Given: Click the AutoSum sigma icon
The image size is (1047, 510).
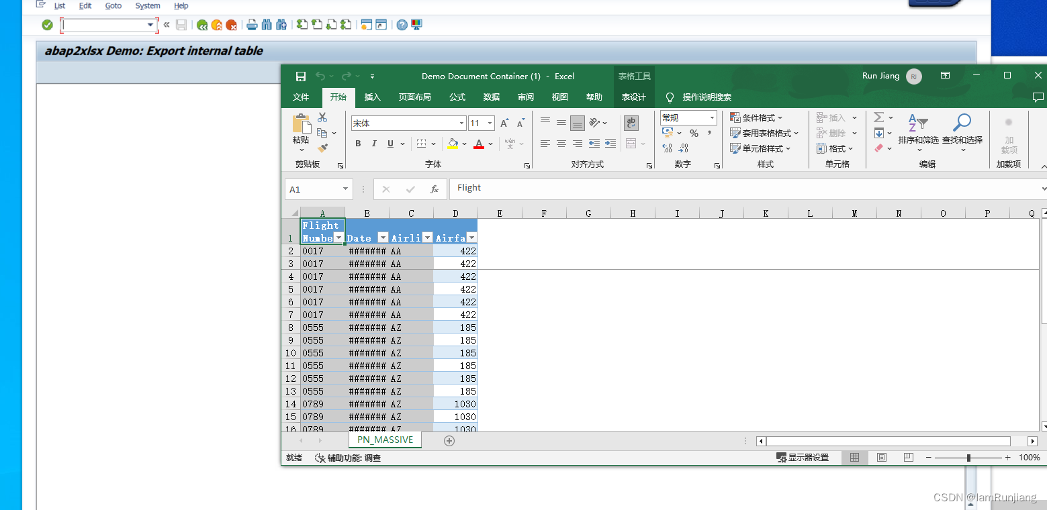Looking at the screenshot, I should coord(878,117).
